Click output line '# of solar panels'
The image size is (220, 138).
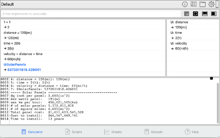[x=42, y=106]
